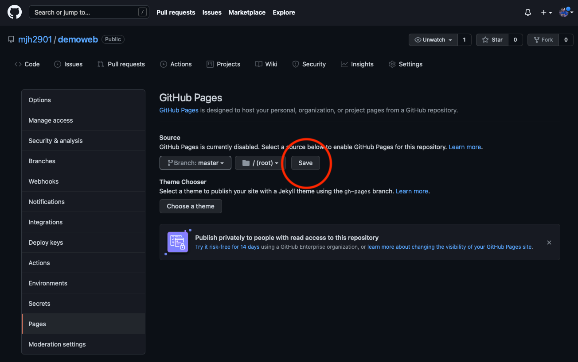Screen dimensions: 578x362
Task: Open the demoweb repository link
Action: pyautogui.click(x=78, y=39)
